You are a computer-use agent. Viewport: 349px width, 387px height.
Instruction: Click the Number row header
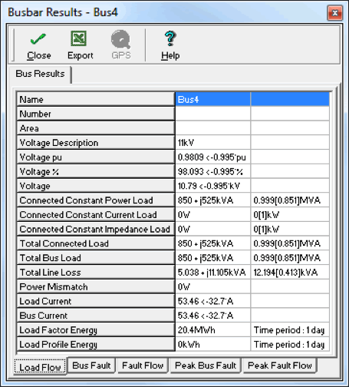96,114
